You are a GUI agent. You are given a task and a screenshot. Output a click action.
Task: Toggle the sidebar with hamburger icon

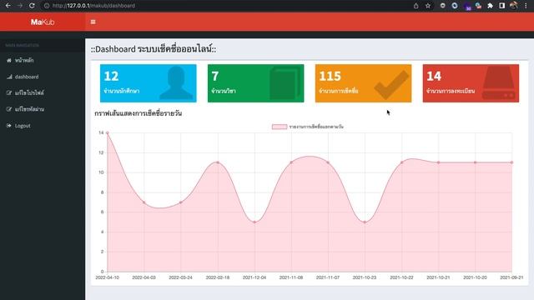93,22
